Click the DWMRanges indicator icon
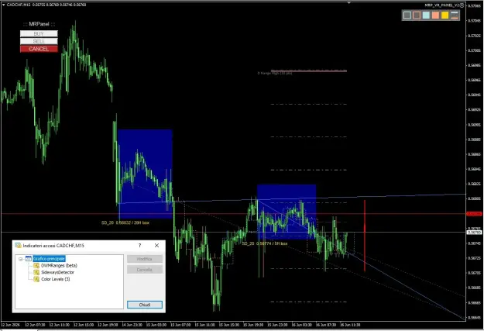The image size is (484, 331). tap(36, 265)
